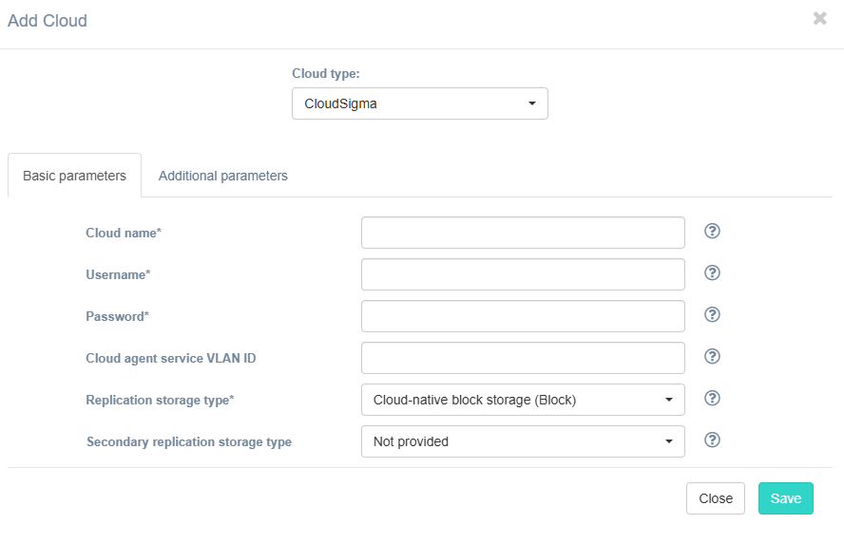Click the help icon beside the Username field
Viewport: 844px width, 543px height.
click(712, 273)
